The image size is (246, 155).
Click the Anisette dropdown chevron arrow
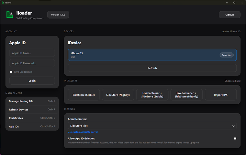pyautogui.click(x=233, y=126)
